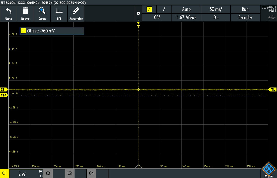The width and height of the screenshot is (277, 178).
Task: Click the 2022-01-31 08:31 date and time
Action: pos(269,9)
